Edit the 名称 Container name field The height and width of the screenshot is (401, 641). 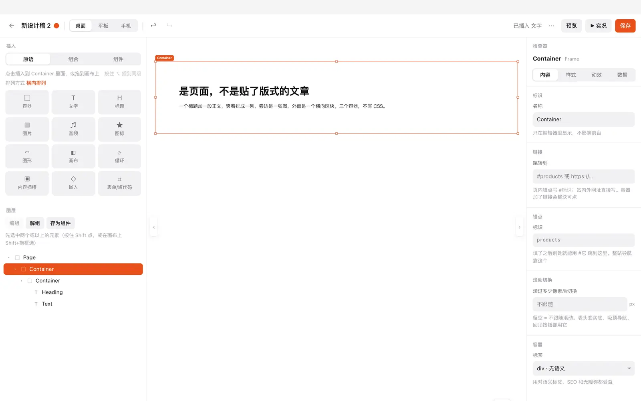pos(583,119)
